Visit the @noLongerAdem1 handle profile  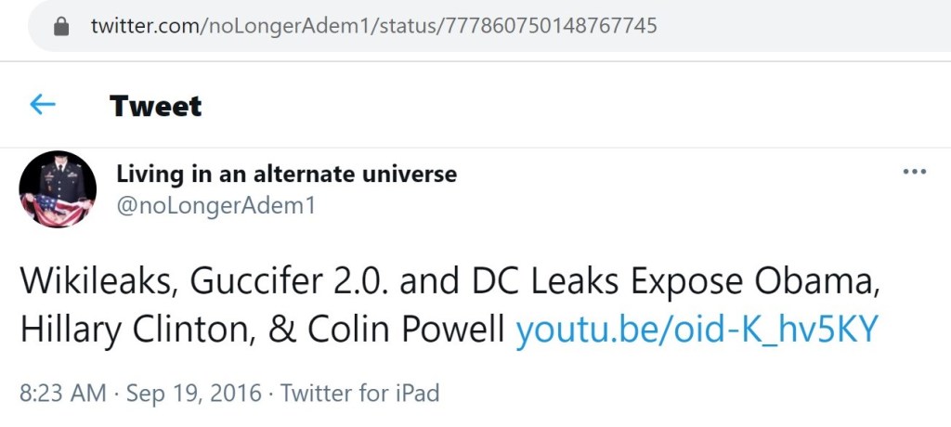(215, 205)
